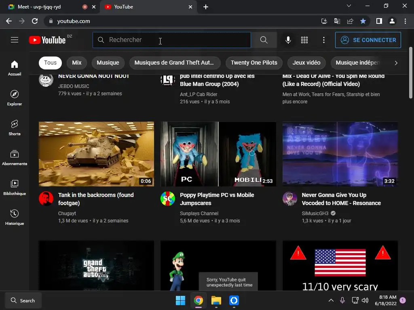
Task: Go back with the browser back arrow
Action: pos(9,21)
